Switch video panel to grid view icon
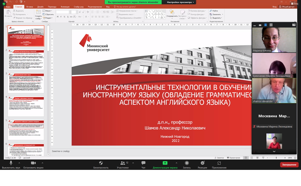Image resolution: width=301 pixels, height=186 pixels. point(271,25)
